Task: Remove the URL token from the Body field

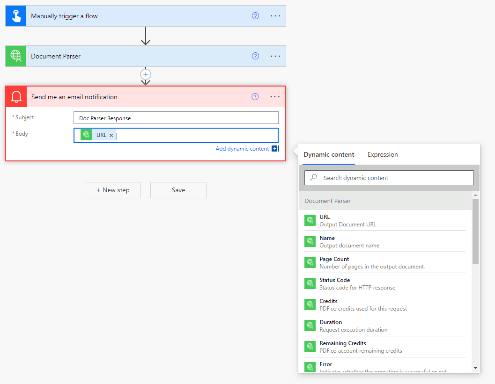Action: [111, 135]
